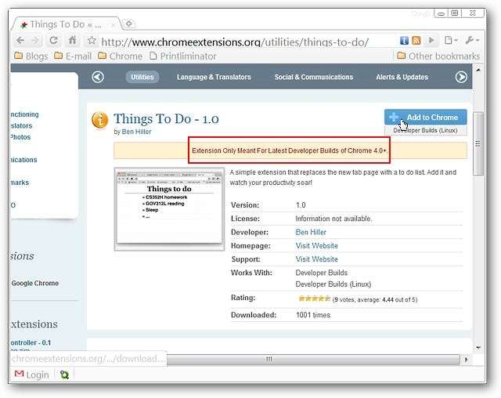Select the Utilities category tab
The height and width of the screenshot is (398, 501).
pos(142,77)
